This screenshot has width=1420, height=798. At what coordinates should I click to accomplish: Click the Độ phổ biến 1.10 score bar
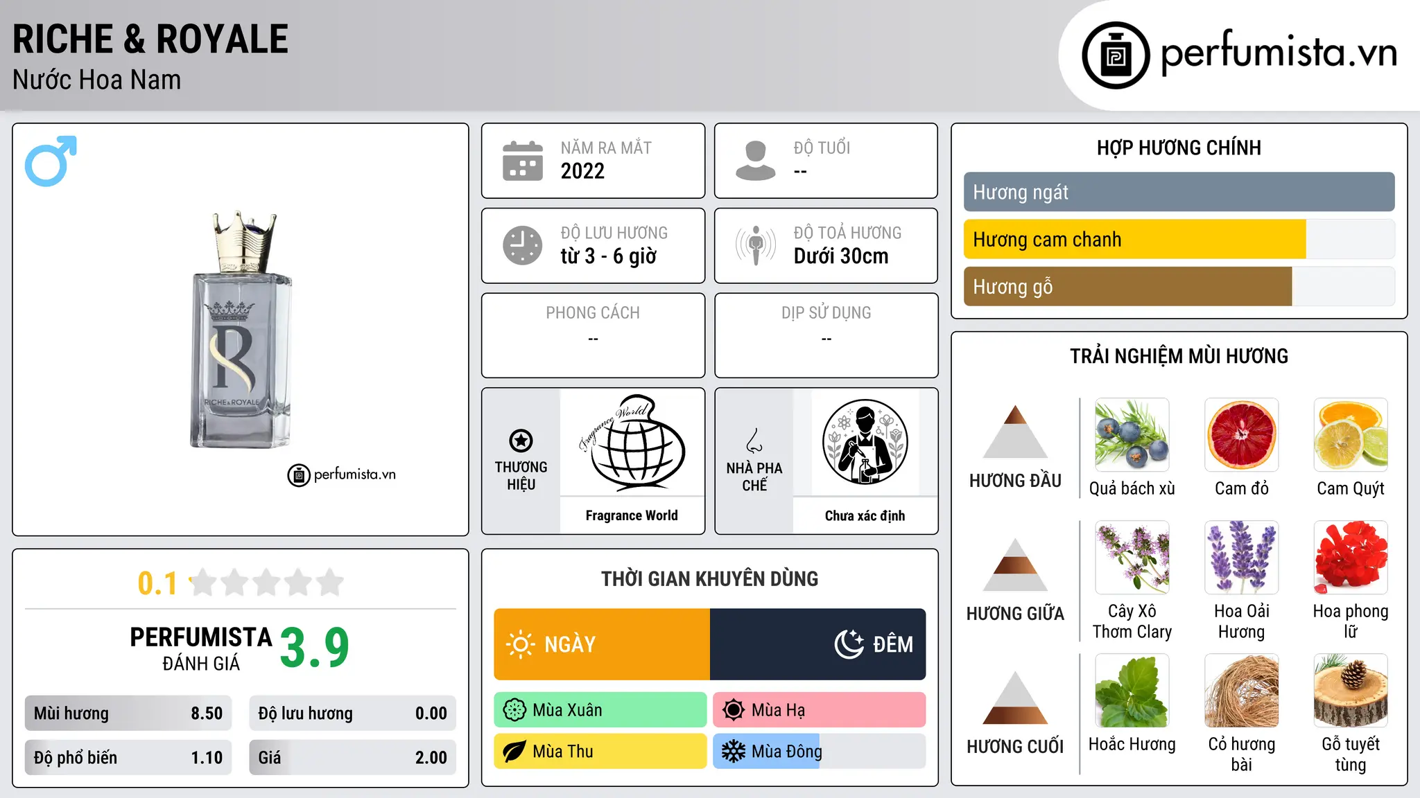[128, 758]
